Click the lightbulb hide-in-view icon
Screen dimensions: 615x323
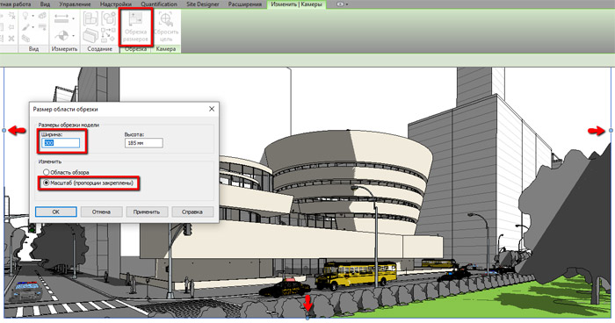(x=25, y=16)
